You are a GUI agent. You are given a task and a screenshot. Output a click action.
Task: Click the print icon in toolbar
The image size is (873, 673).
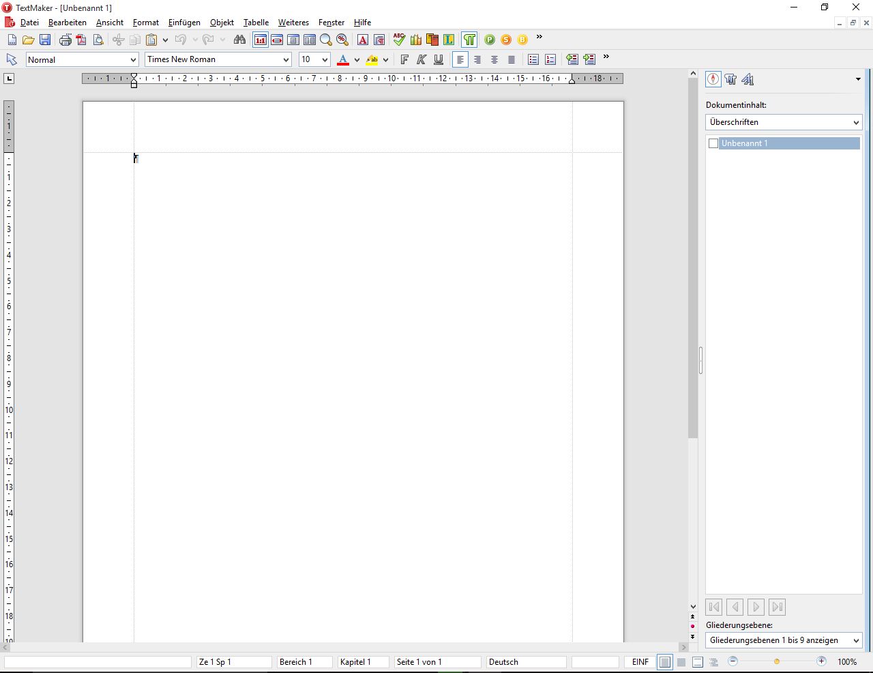pos(65,40)
